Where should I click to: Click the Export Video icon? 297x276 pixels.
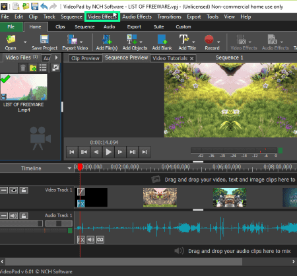(73, 40)
